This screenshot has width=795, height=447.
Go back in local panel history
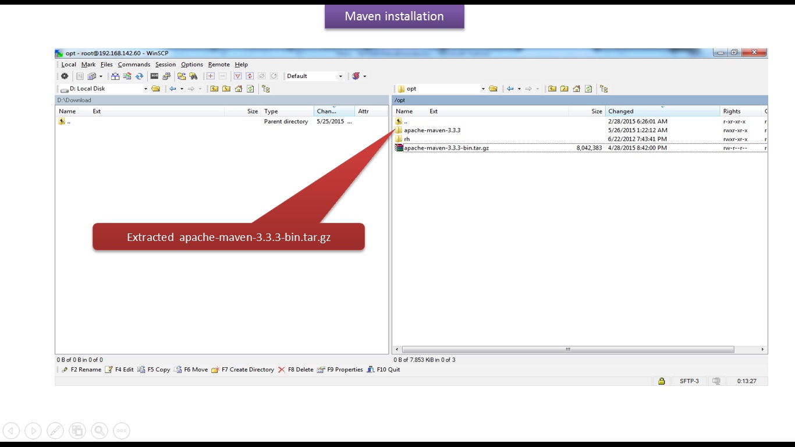pos(173,89)
